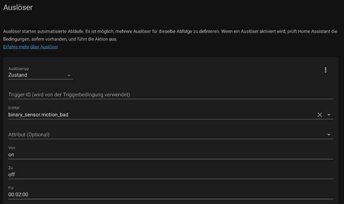
Task: Select the Zustand trigger type value
Action: [x=18, y=75]
